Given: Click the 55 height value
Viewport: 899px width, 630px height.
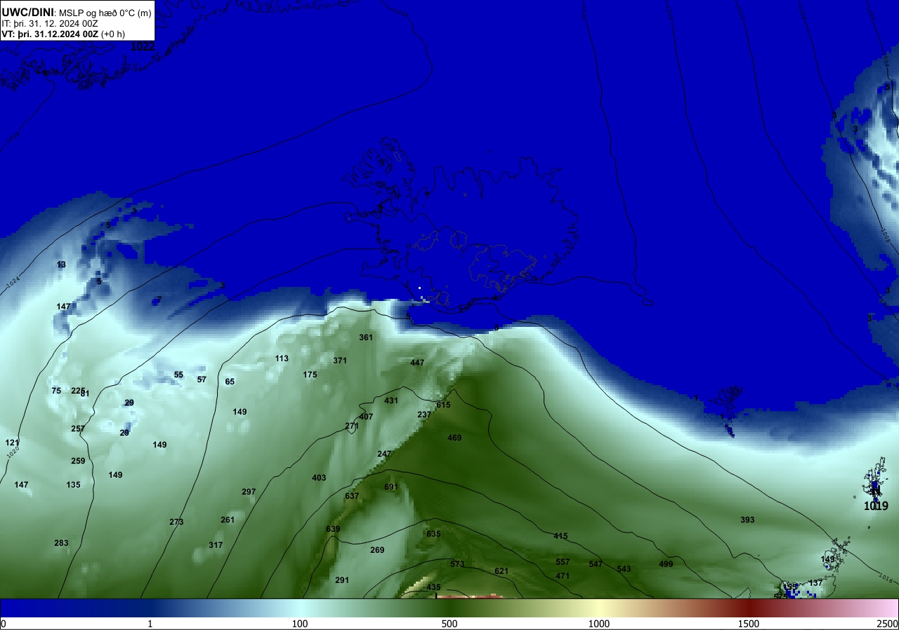Looking at the screenshot, I should (178, 375).
